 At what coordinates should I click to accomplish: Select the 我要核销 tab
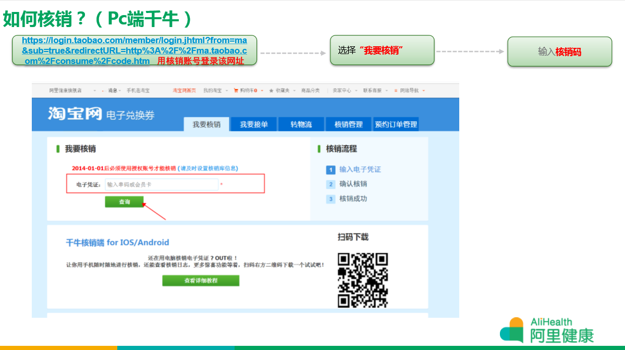(x=206, y=124)
